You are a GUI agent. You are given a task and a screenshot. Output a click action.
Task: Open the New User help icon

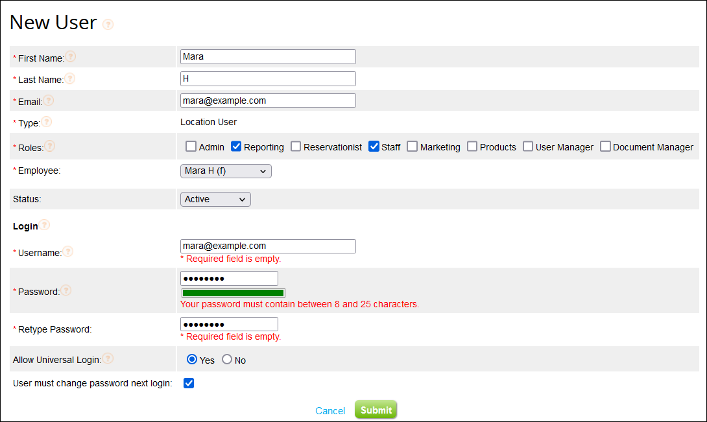click(108, 24)
